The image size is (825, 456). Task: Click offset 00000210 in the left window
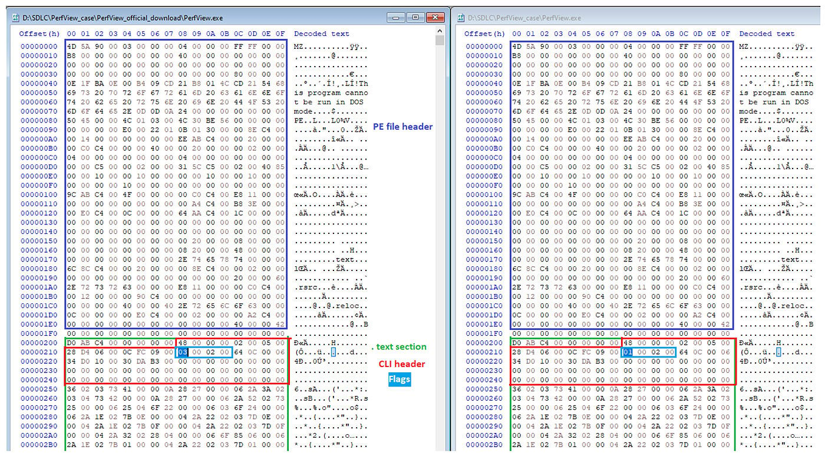pos(39,352)
